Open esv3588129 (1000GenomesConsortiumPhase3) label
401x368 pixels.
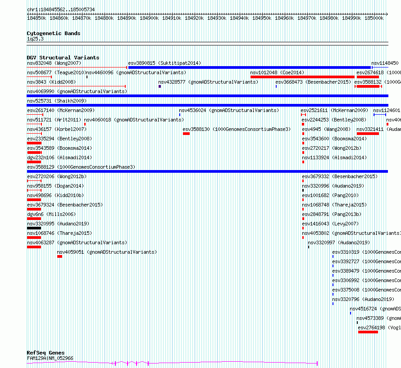pos(81,167)
